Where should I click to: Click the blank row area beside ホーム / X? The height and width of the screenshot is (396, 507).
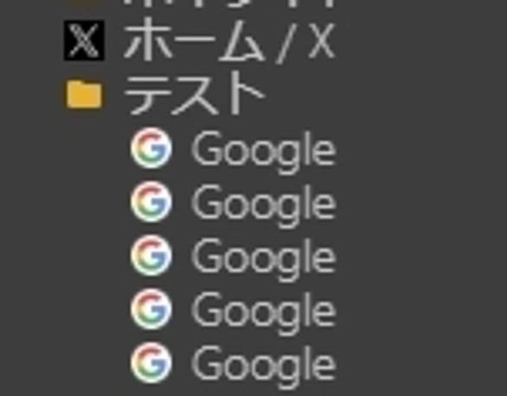(420, 41)
